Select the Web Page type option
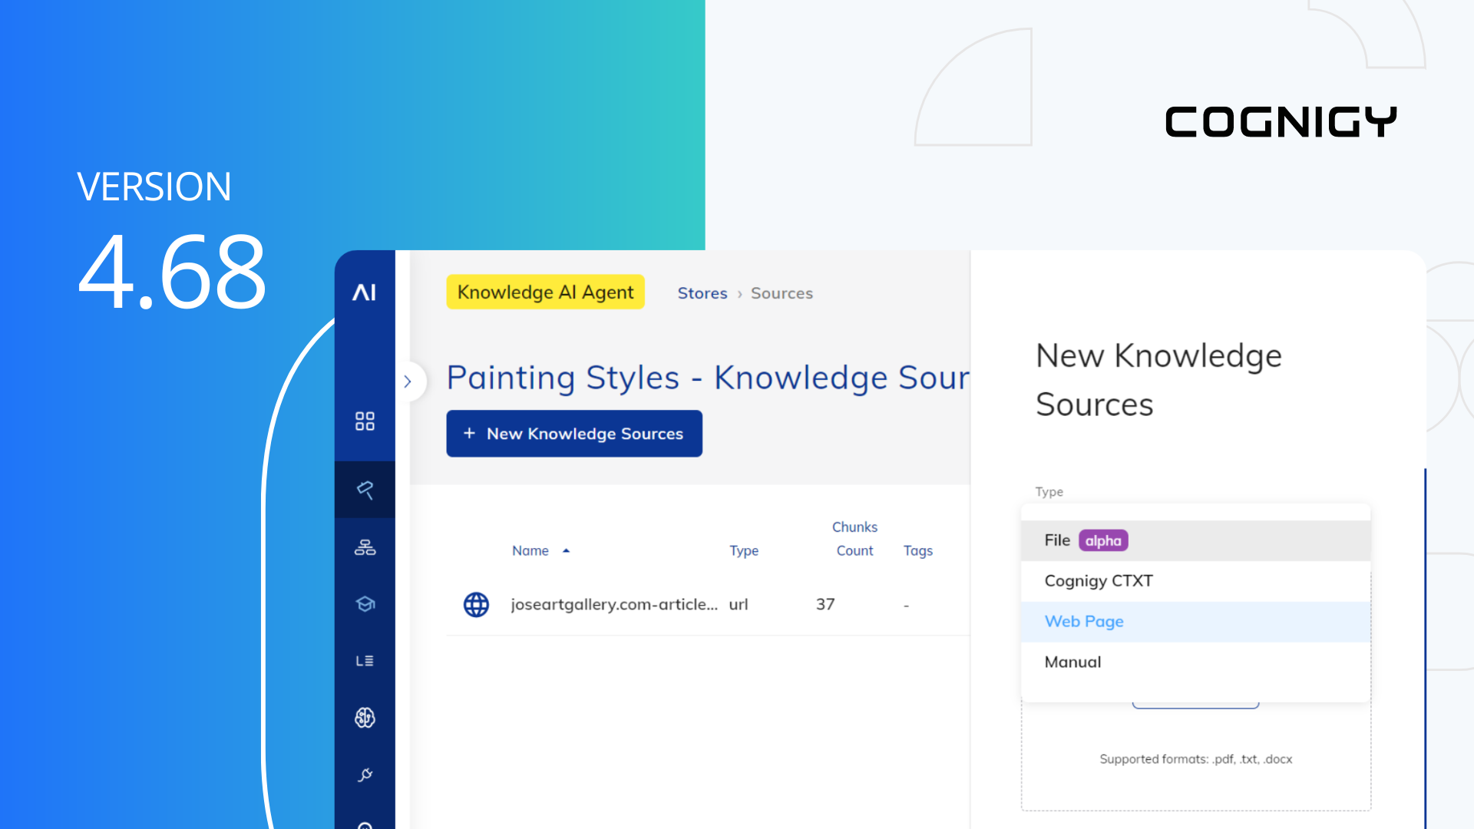Viewport: 1474px width, 829px height. tap(1084, 621)
